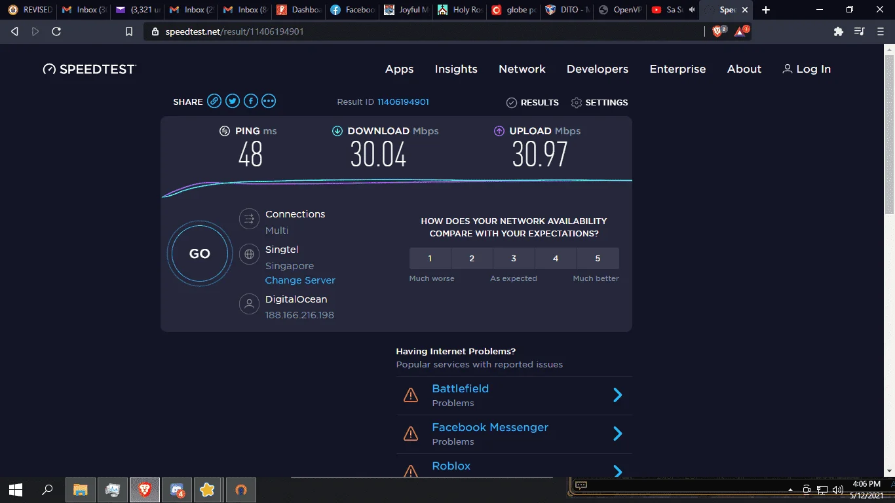895x503 pixels.
Task: Switch to the Joyful M tab
Action: tap(407, 10)
